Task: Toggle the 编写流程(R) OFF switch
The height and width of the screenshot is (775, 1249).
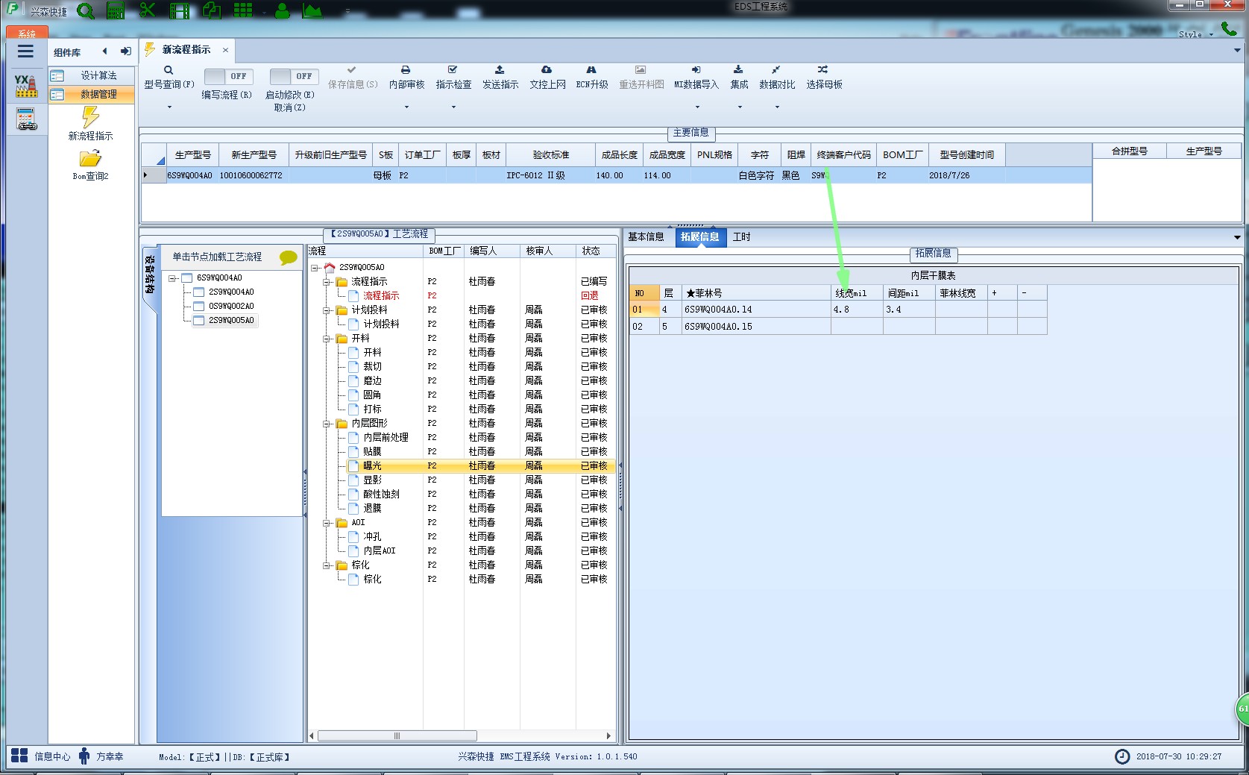Action: (228, 76)
